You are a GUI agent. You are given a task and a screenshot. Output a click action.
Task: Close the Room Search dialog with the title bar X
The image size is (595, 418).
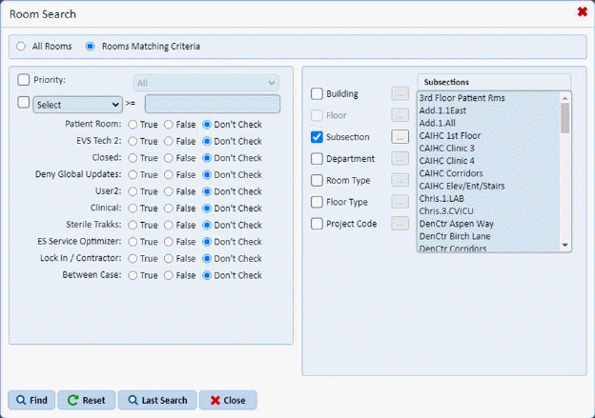pos(582,12)
